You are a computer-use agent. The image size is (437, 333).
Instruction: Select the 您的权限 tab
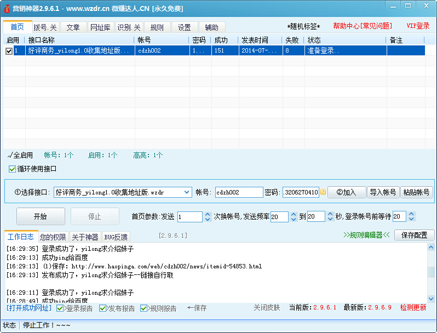pos(53,237)
